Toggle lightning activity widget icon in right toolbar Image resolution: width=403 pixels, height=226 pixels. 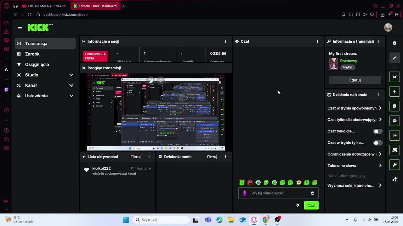coord(394,91)
